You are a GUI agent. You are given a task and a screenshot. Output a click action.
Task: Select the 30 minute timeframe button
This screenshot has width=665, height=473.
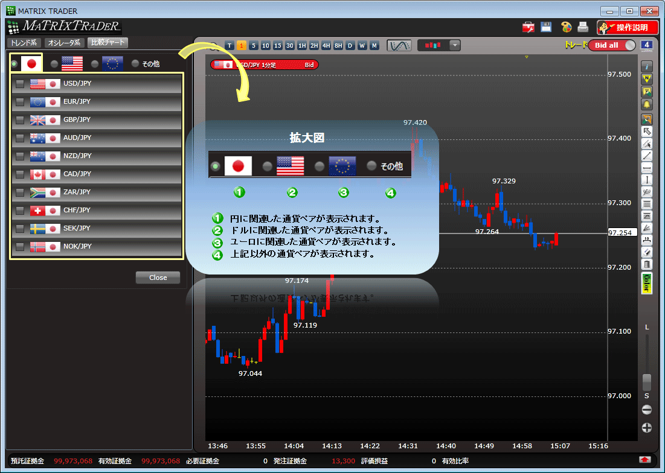(290, 45)
